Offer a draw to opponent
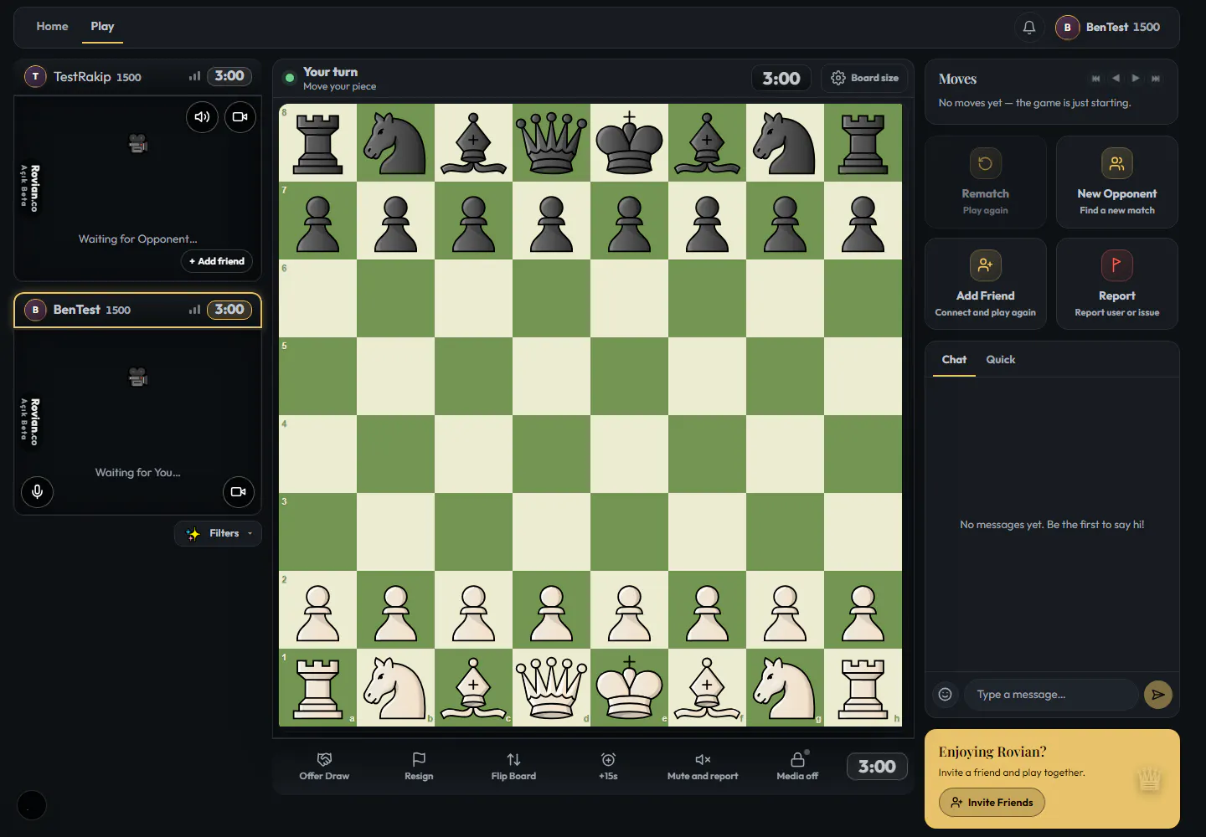Image resolution: width=1206 pixels, height=837 pixels. pyautogui.click(x=324, y=766)
